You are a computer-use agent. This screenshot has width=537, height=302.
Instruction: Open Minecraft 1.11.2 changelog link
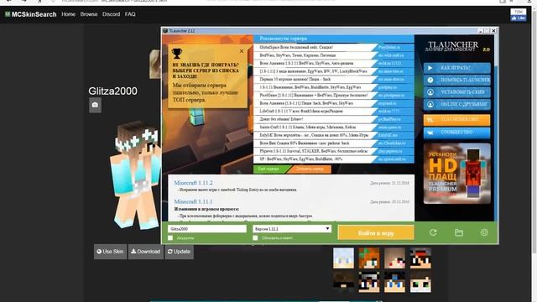pyautogui.click(x=193, y=183)
